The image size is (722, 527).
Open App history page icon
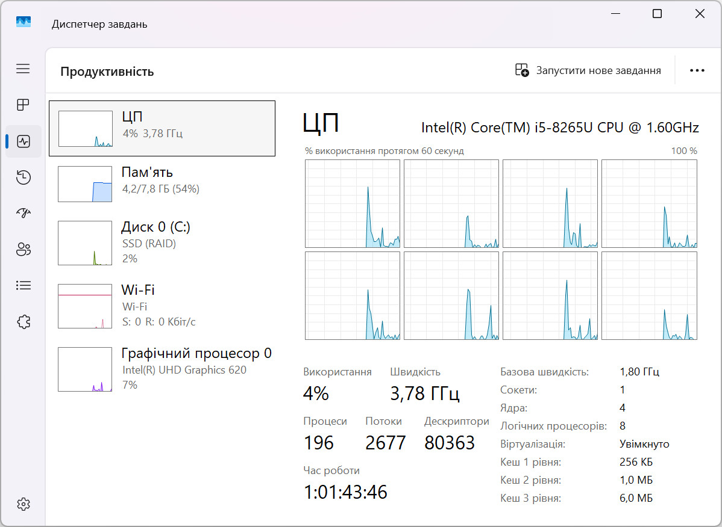pos(24,177)
